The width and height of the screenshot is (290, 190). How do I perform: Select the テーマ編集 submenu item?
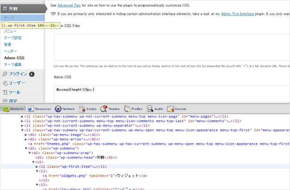coord(13,64)
